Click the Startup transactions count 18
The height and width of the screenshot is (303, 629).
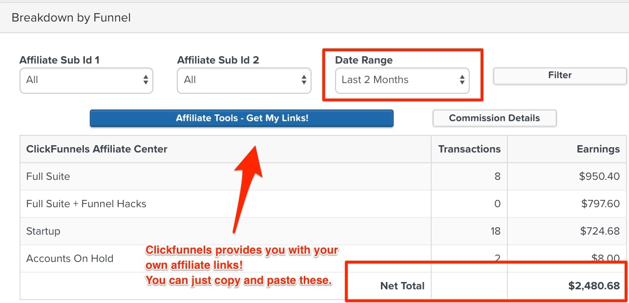(x=495, y=231)
